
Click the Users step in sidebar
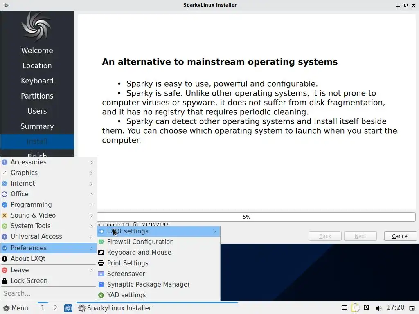[x=37, y=111]
